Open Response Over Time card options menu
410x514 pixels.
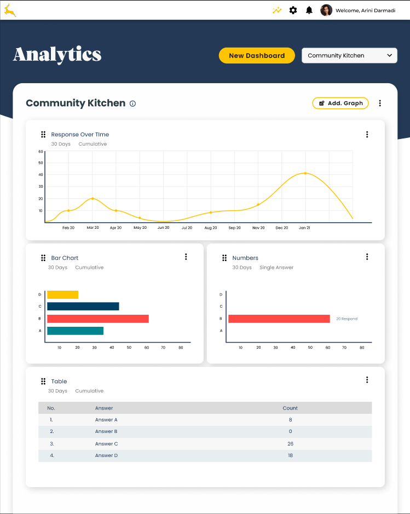point(367,135)
